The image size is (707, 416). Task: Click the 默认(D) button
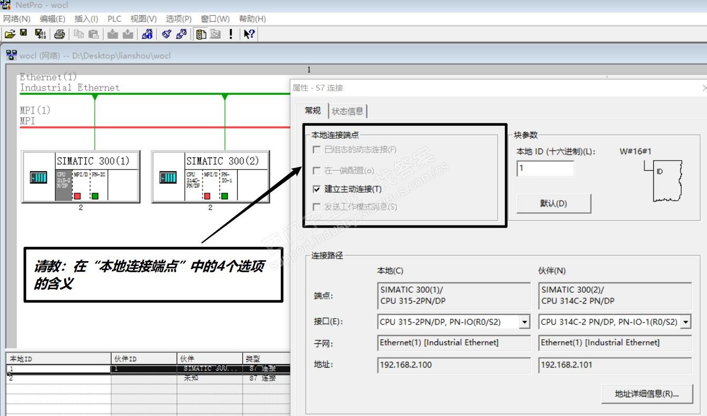553,204
